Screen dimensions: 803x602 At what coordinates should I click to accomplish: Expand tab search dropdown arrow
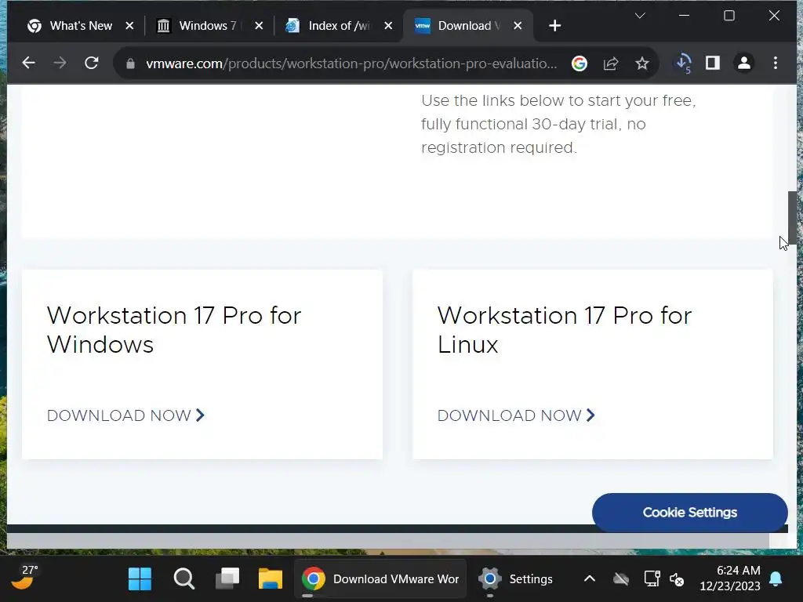[x=640, y=16]
